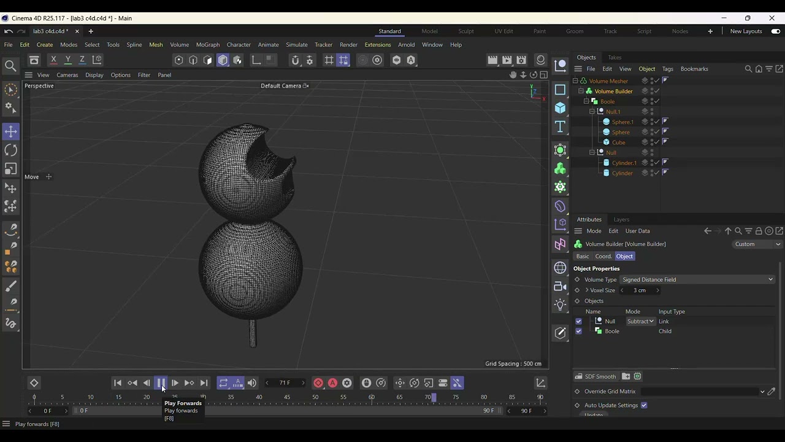The image size is (785, 442).
Task: Uncheck the Boole row checkbox in Objects list
Action: coord(578,331)
